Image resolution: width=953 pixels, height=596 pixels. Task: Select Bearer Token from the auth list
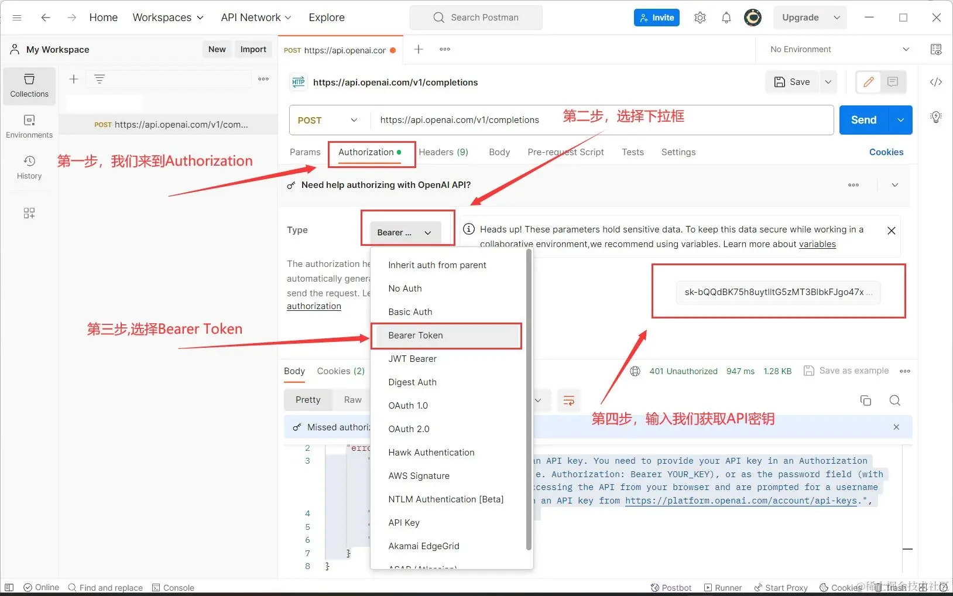(446, 335)
